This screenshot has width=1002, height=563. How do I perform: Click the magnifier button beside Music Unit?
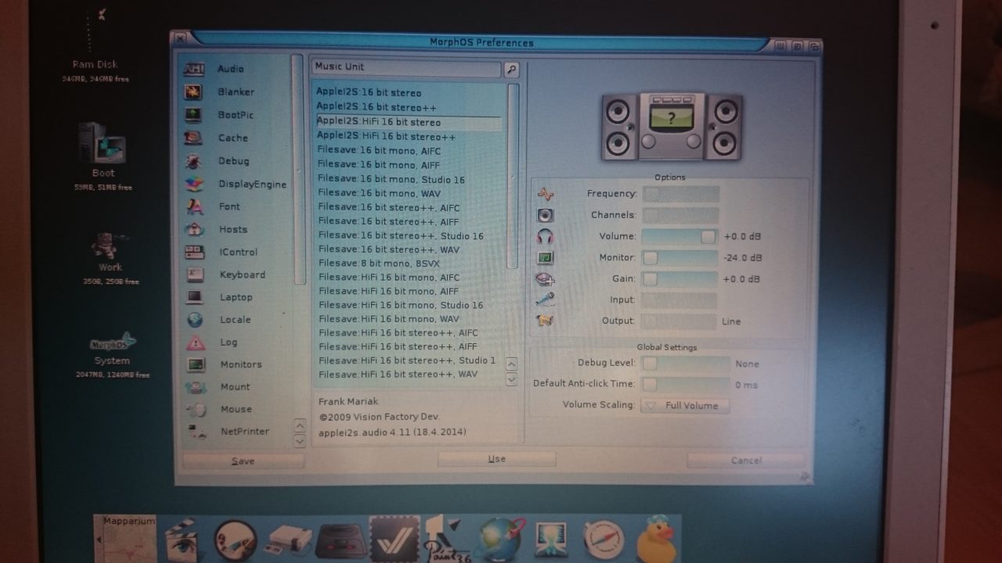click(511, 70)
